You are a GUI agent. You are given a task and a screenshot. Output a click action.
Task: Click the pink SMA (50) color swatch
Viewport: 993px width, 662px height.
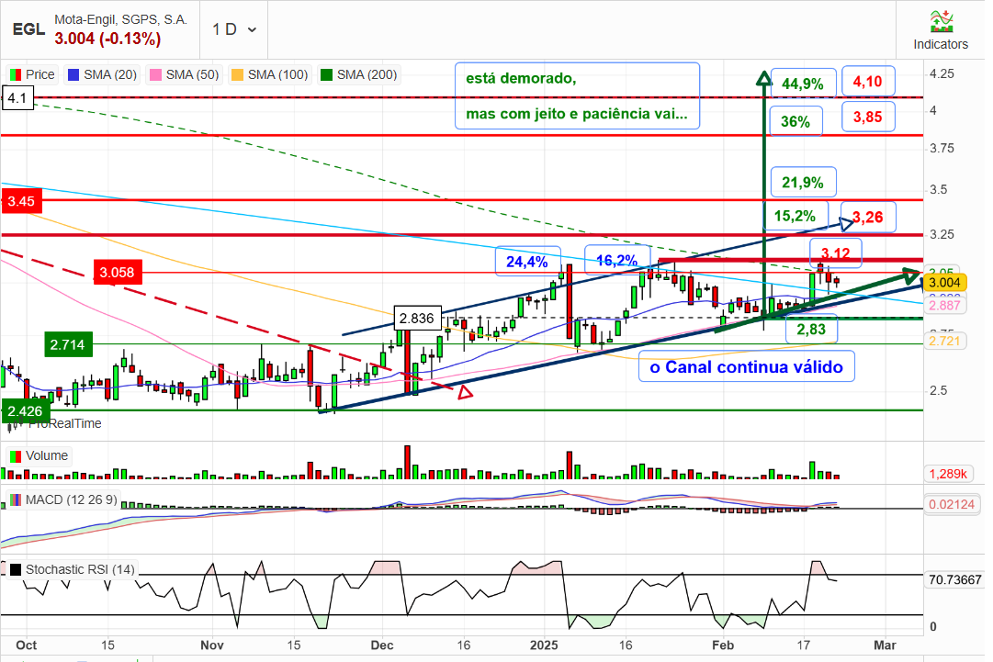pos(155,74)
